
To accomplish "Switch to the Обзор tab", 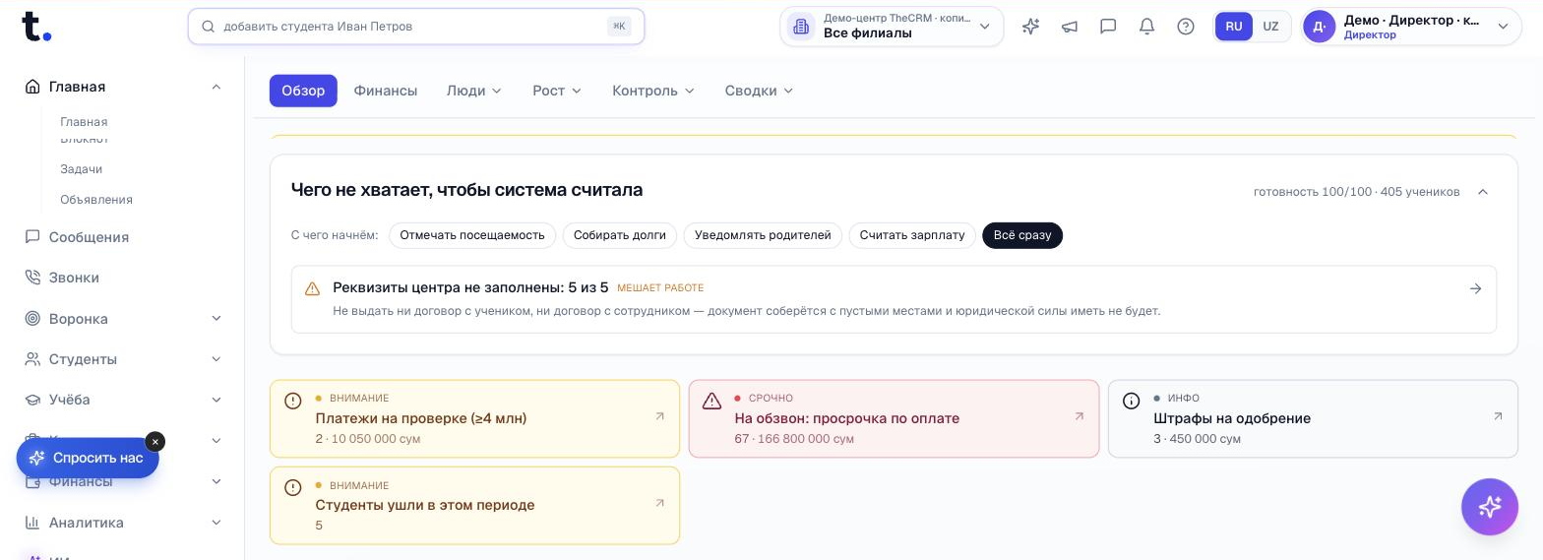I will point(303,91).
